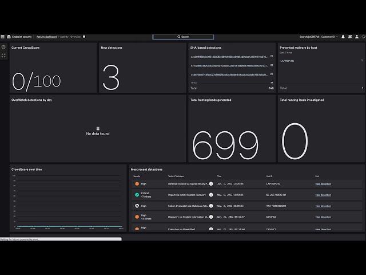Open the user profile icon

click(357, 37)
